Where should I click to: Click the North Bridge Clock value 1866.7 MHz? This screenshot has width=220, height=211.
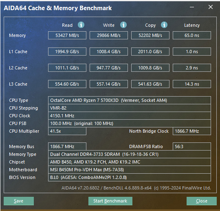pyautogui.click(x=191, y=131)
